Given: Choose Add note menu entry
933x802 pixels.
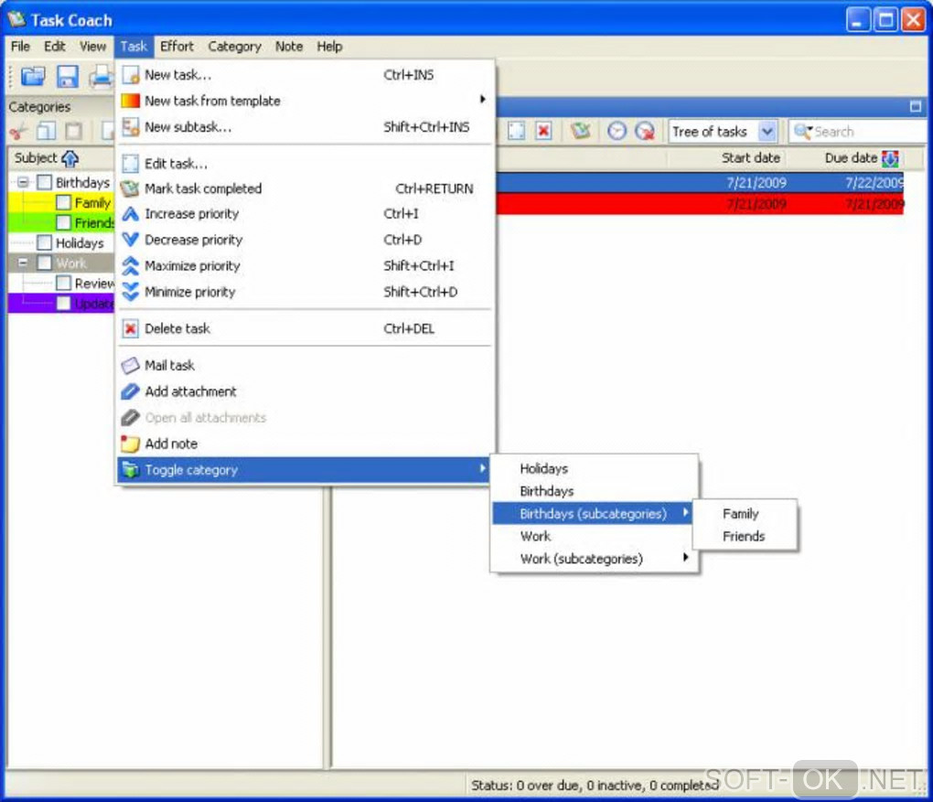Looking at the screenshot, I should tap(305, 444).
